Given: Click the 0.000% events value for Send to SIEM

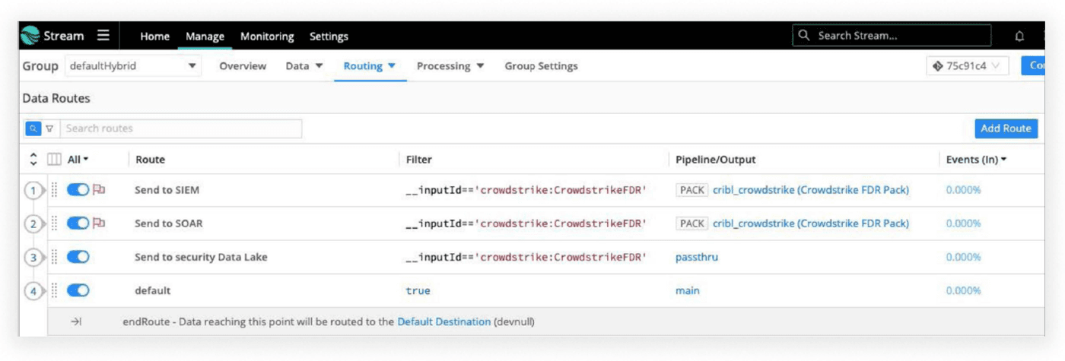Looking at the screenshot, I should [x=963, y=190].
